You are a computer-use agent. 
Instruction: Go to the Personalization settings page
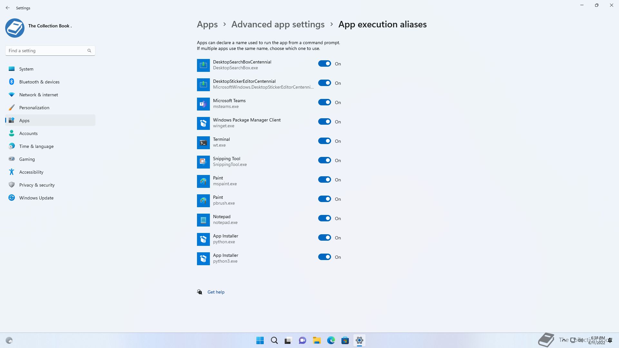34,108
